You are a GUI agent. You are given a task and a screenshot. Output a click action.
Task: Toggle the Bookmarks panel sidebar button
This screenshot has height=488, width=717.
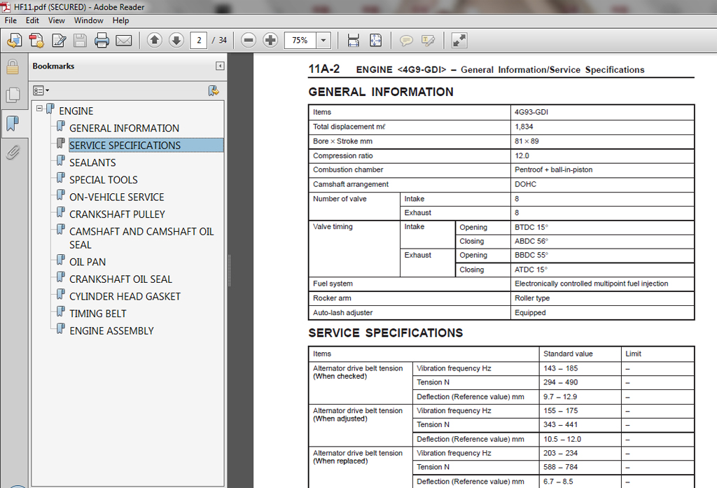coord(13,123)
